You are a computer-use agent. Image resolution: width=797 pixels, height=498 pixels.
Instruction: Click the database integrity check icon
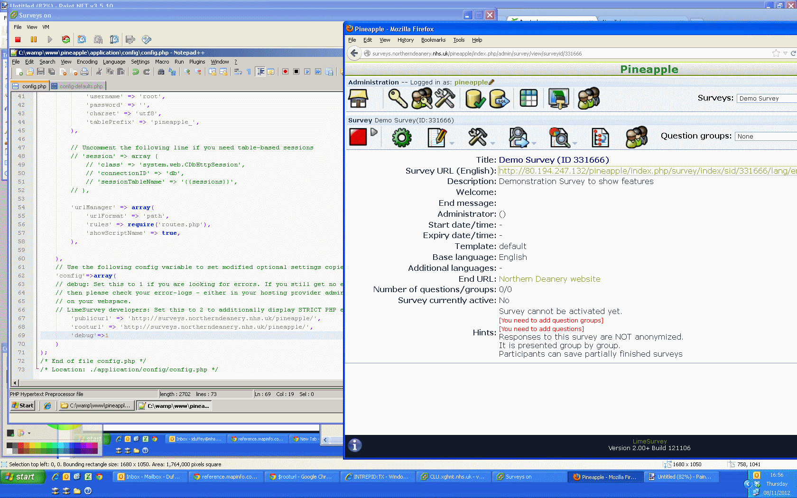pyautogui.click(x=475, y=99)
